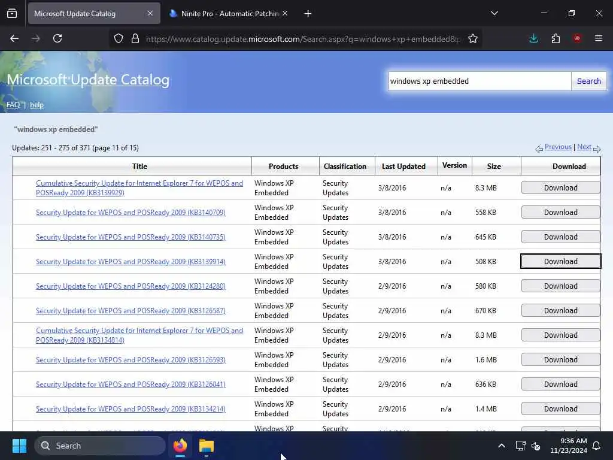Expand the list all tabs chevron

494,13
